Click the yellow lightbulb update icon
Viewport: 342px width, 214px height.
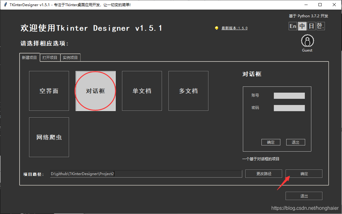pyautogui.click(x=217, y=28)
